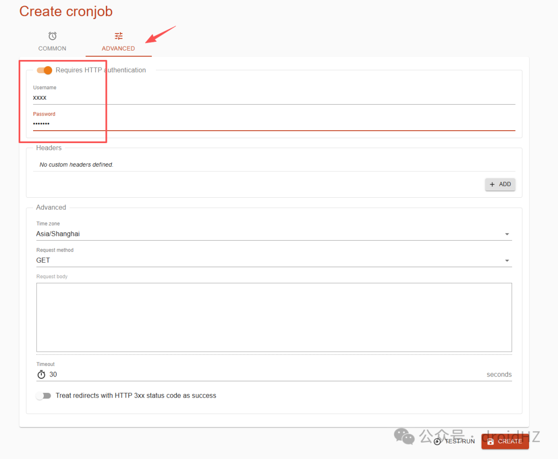Click the stopwatch icon beside Timeout
The height and width of the screenshot is (459, 558).
click(41, 374)
